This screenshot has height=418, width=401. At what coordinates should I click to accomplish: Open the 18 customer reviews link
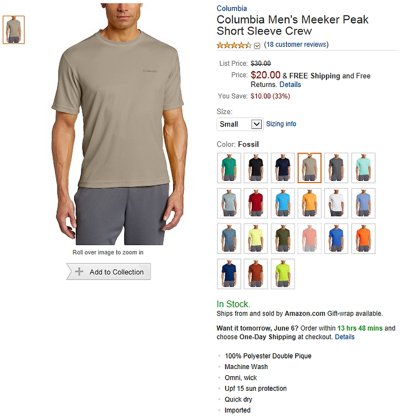click(x=296, y=45)
